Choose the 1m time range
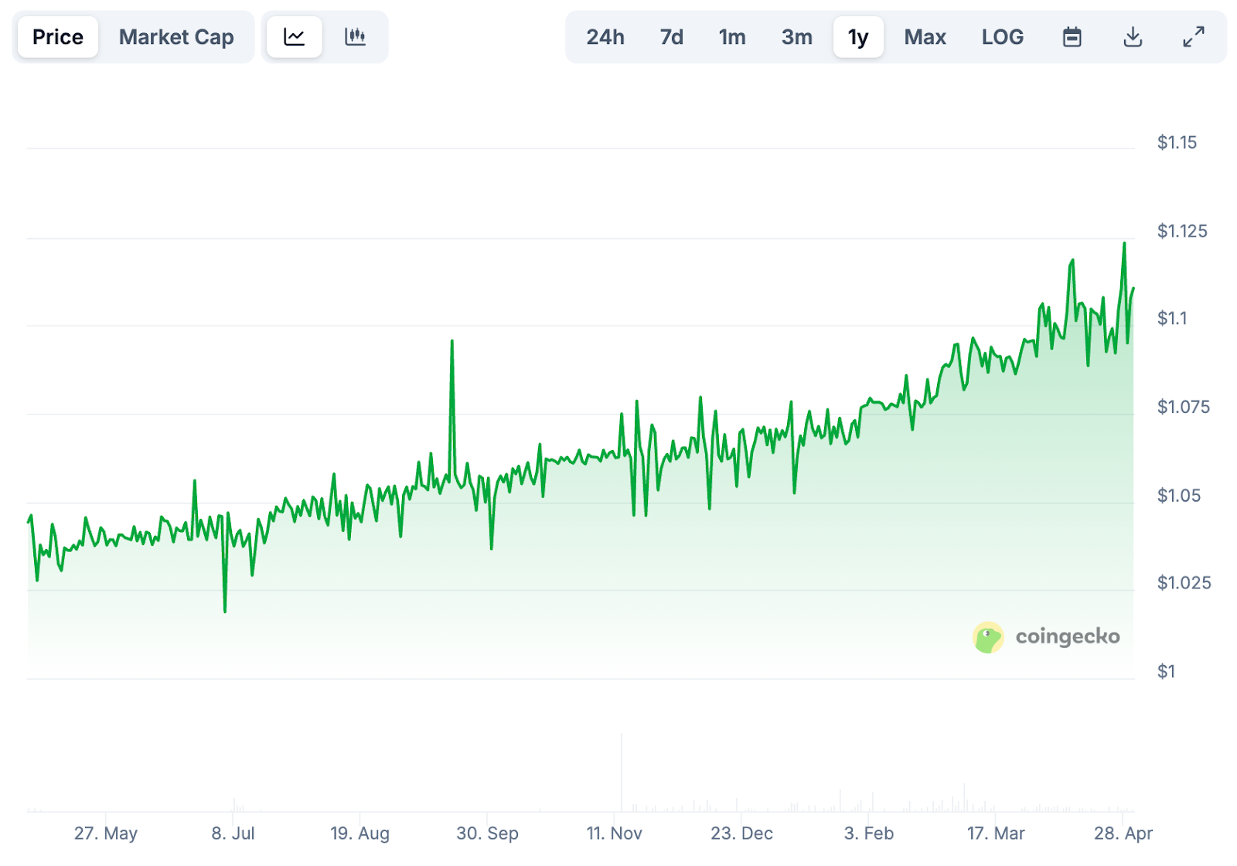The height and width of the screenshot is (866, 1237). [731, 37]
